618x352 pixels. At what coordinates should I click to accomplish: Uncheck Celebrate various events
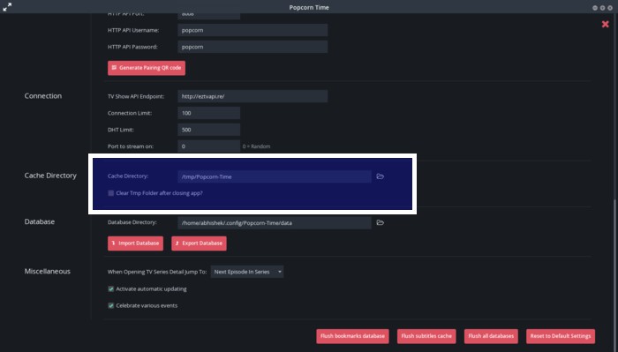point(110,305)
